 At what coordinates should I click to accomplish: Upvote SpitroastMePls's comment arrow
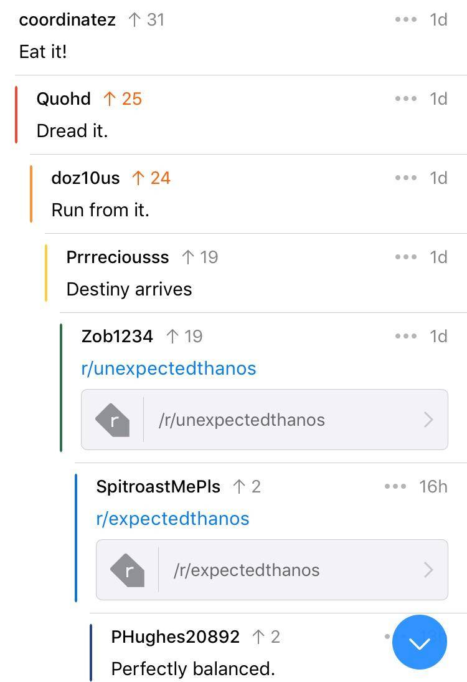[239, 487]
